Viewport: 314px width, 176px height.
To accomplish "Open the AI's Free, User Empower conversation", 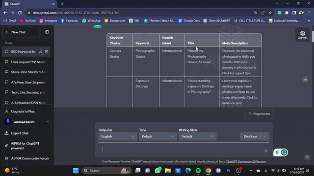I will pyautogui.click(x=26, y=82).
